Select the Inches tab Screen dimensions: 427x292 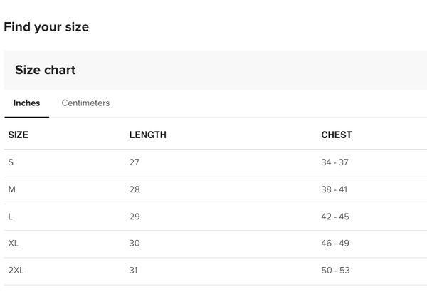point(26,103)
